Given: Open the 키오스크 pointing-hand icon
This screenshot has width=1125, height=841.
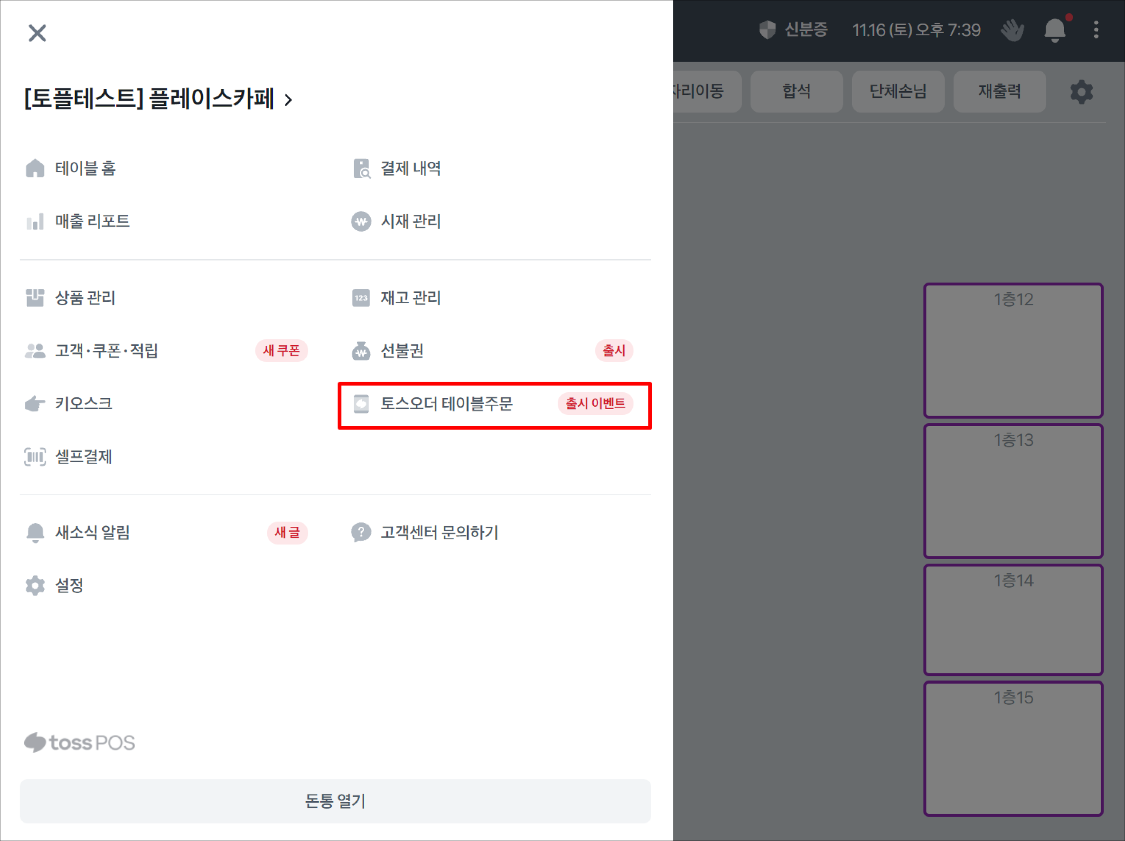Looking at the screenshot, I should (x=34, y=404).
